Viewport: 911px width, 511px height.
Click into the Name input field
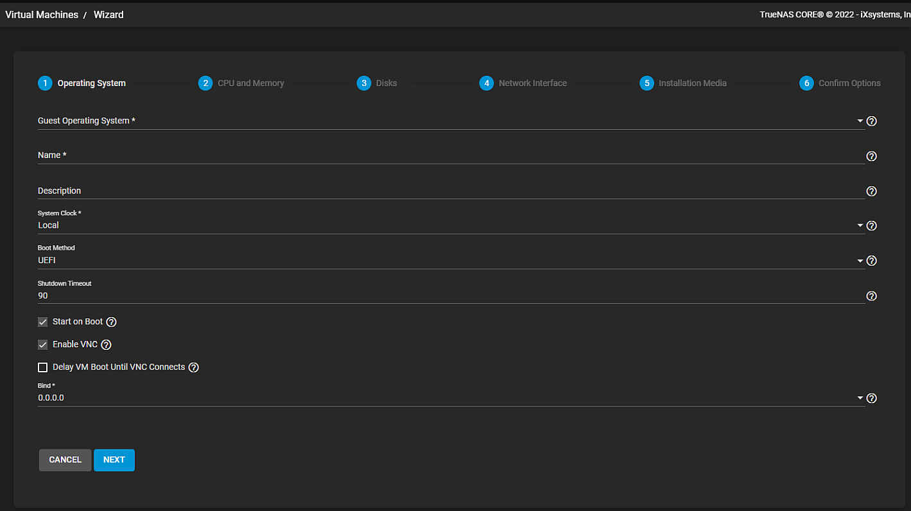coord(449,155)
